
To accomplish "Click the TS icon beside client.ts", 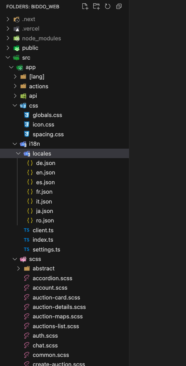I will click(x=27, y=230).
